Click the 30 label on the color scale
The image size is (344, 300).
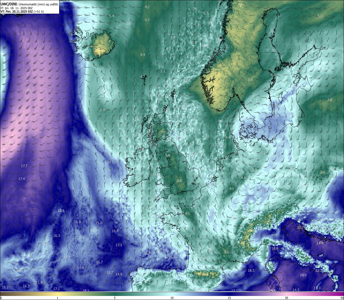286,298
